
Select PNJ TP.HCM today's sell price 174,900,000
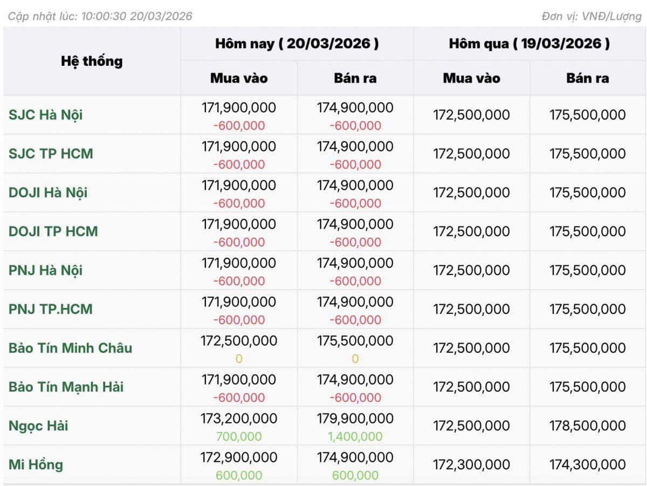point(355,302)
